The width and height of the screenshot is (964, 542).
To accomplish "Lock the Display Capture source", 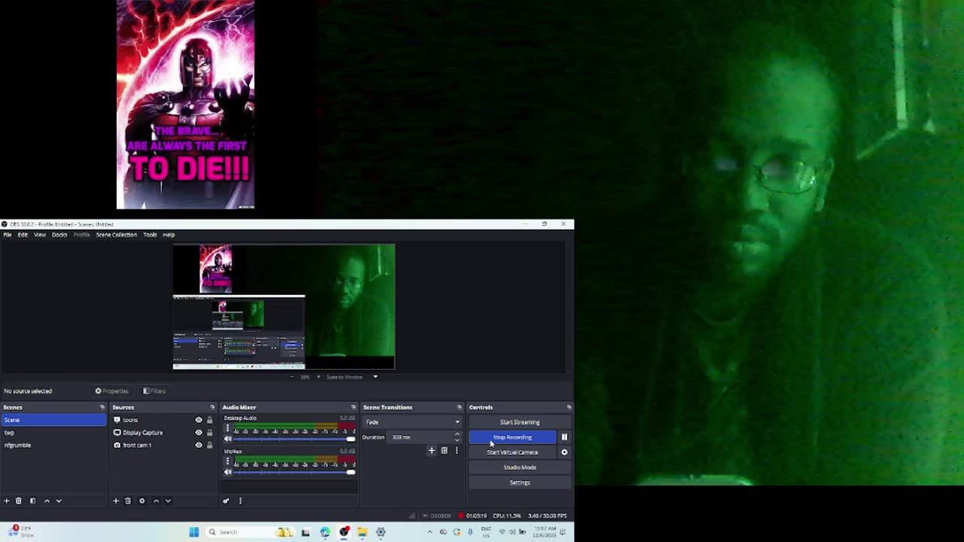I will 209,433.
